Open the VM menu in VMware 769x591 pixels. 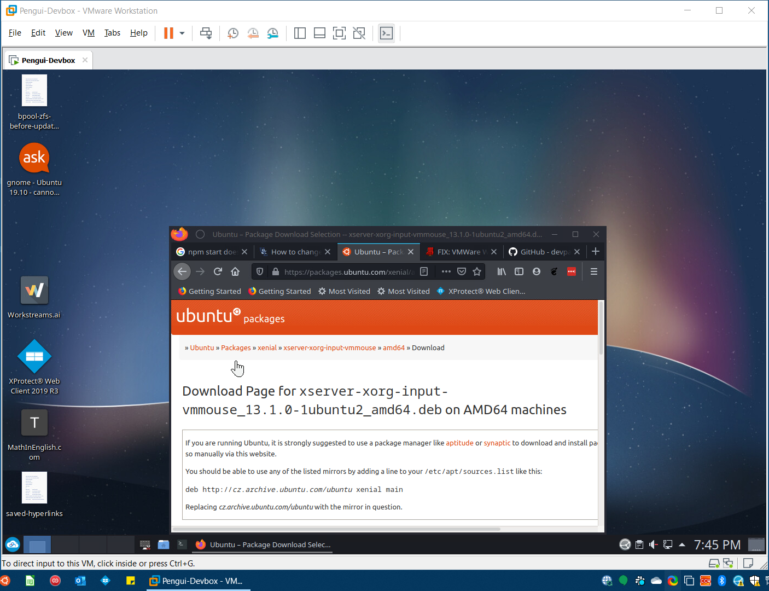coord(89,33)
